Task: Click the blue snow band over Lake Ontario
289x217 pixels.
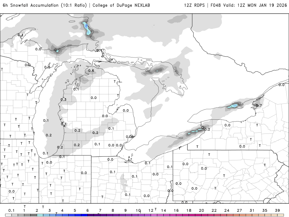Action: coord(233,106)
